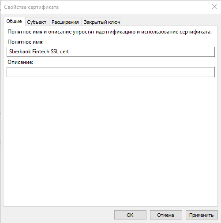
Task: Click inside the Понятное имя text field
Action: click(111, 52)
